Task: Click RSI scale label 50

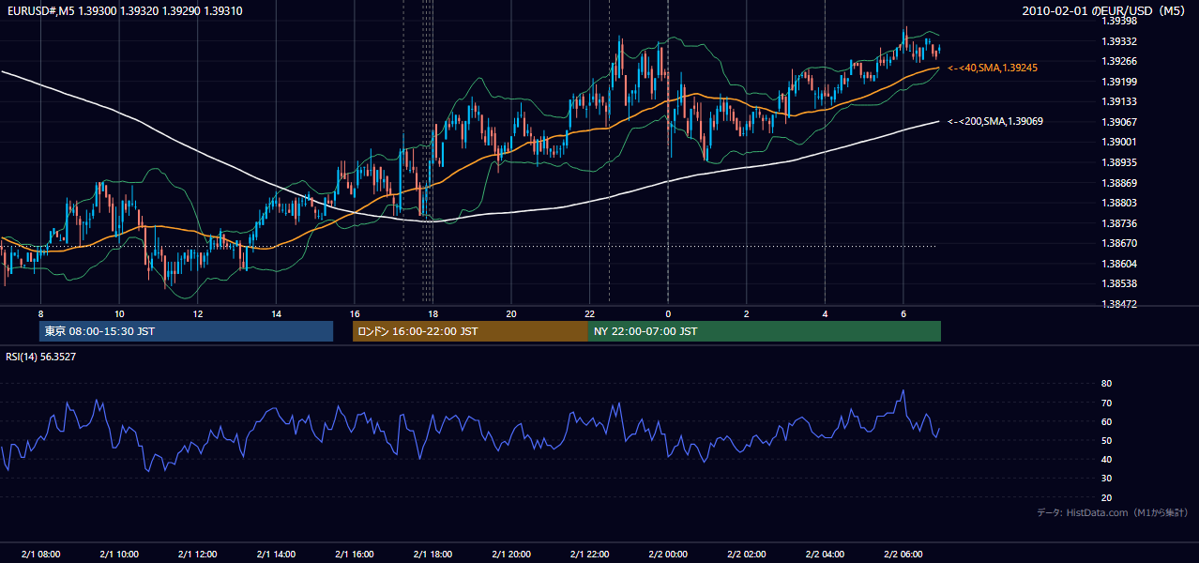Action: 1106,440
